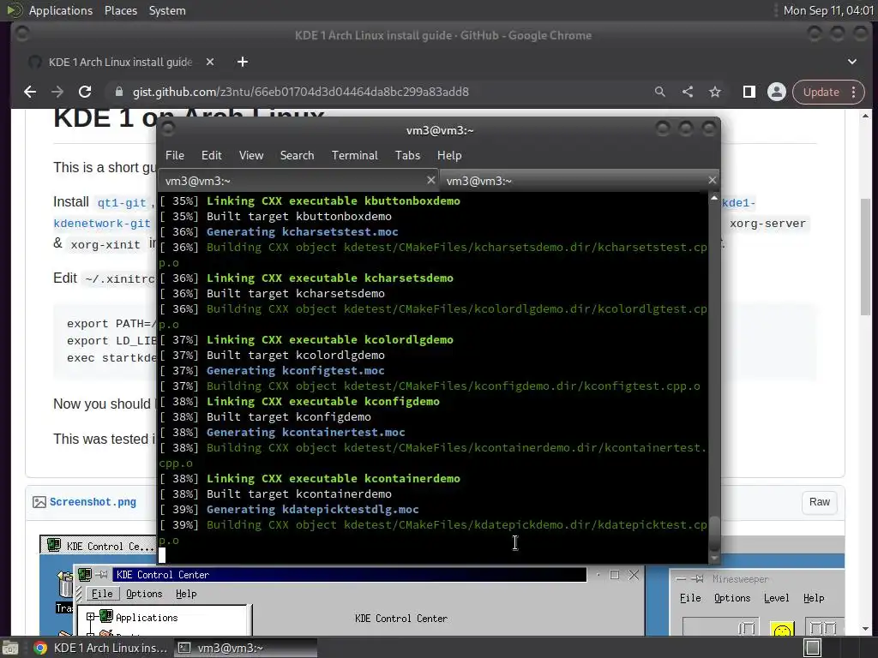Click the 'Built target kbuttonboxdemo' line
The width and height of the screenshot is (878, 658).
[x=299, y=216]
